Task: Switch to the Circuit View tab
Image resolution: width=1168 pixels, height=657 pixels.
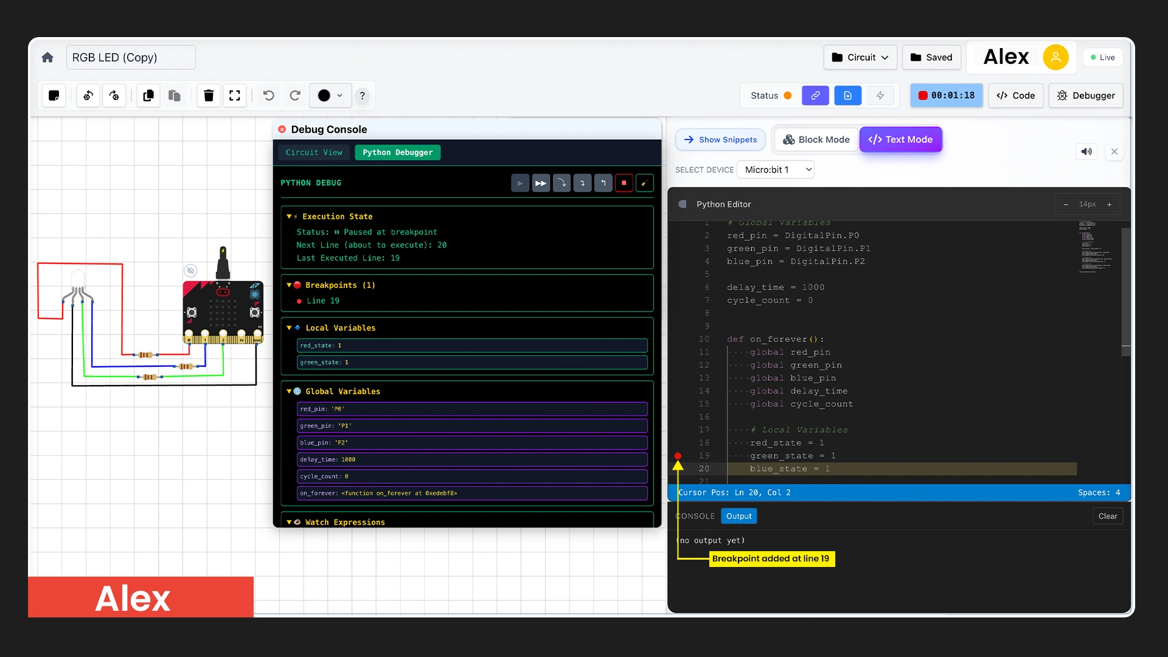Action: [x=314, y=152]
